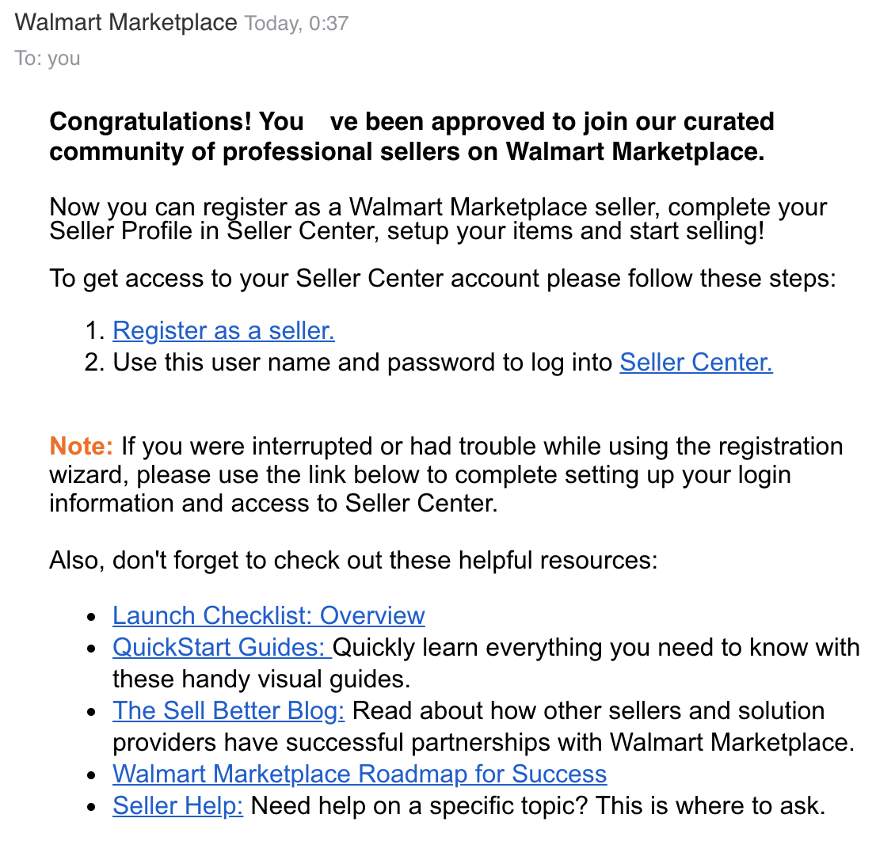This screenshot has width=895, height=841.
Task: Click the 'Today, 0:37' timestamp
Action: point(296,24)
